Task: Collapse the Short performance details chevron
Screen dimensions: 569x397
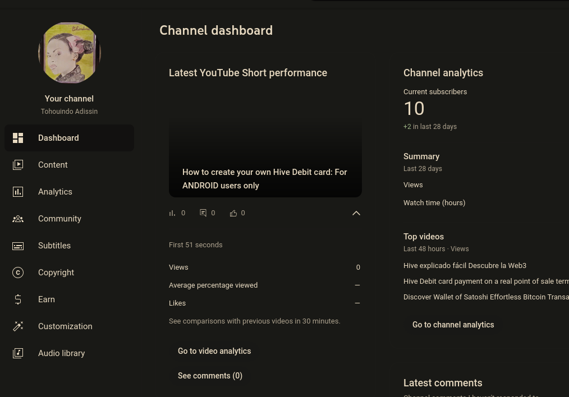Action: pos(356,213)
